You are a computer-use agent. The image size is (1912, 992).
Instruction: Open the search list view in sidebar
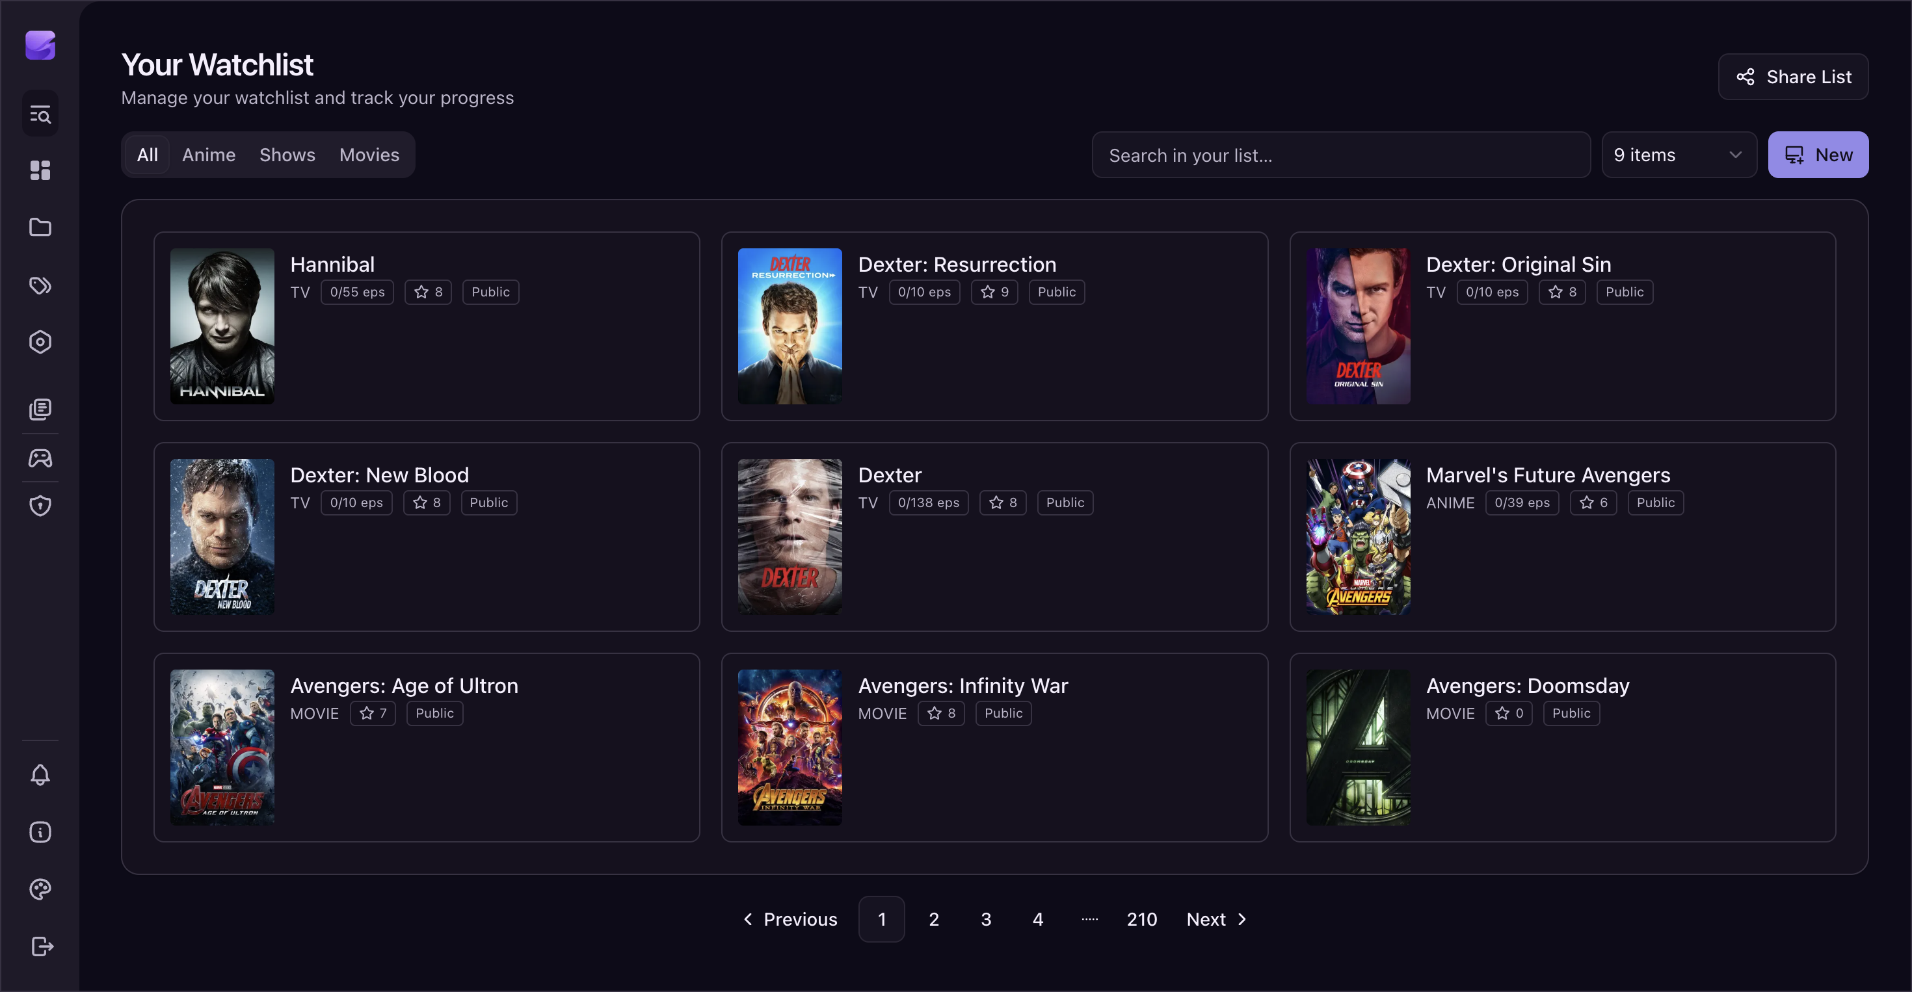(x=40, y=112)
